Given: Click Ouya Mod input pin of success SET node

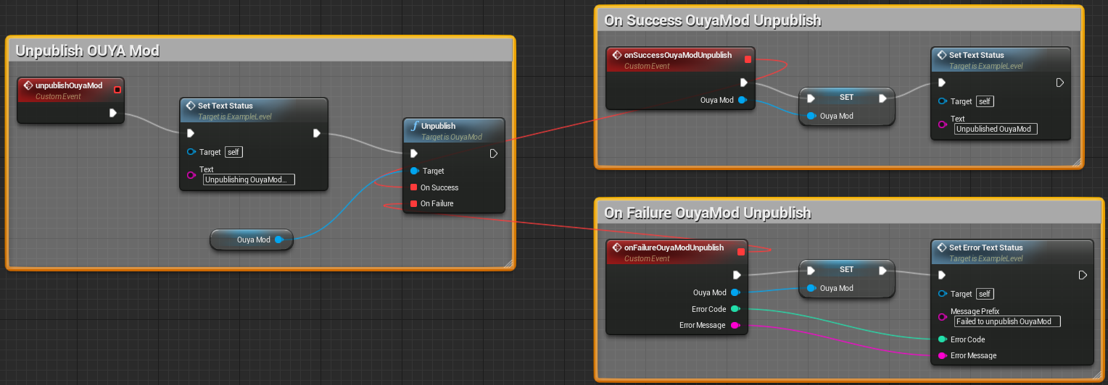Looking at the screenshot, I should pyautogui.click(x=811, y=116).
